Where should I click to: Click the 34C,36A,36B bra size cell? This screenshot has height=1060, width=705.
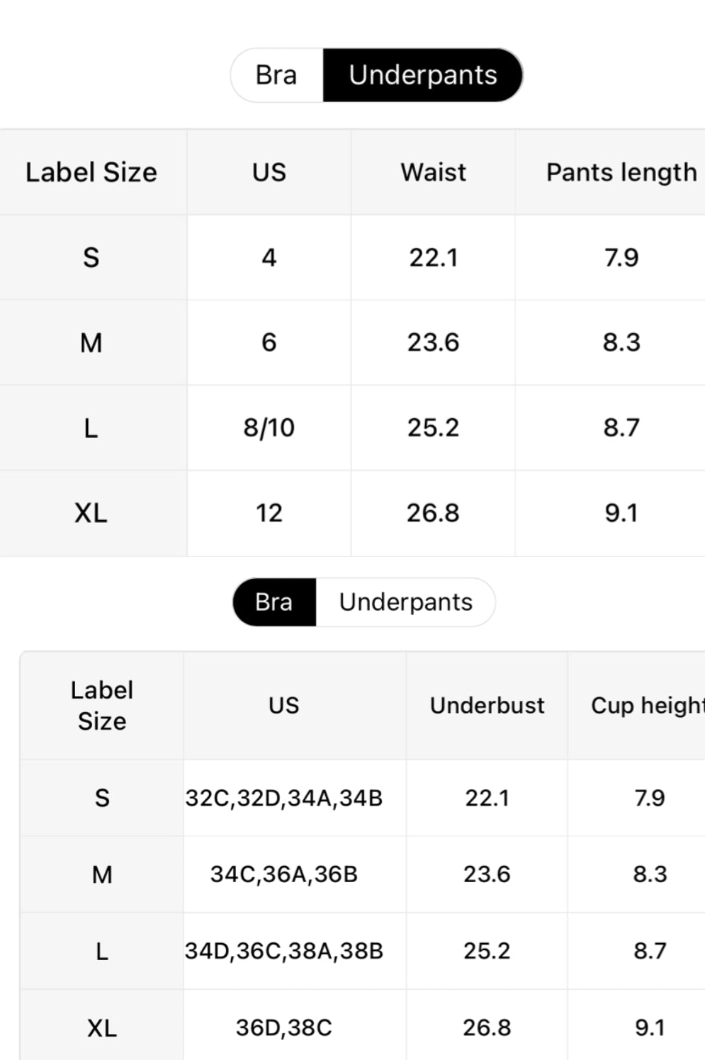284,874
